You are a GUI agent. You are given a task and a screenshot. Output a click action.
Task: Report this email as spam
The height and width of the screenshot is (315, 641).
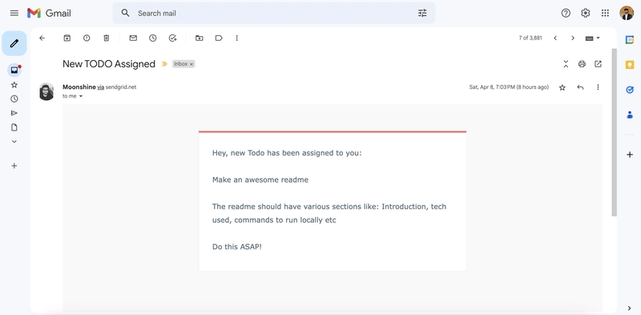click(x=87, y=38)
